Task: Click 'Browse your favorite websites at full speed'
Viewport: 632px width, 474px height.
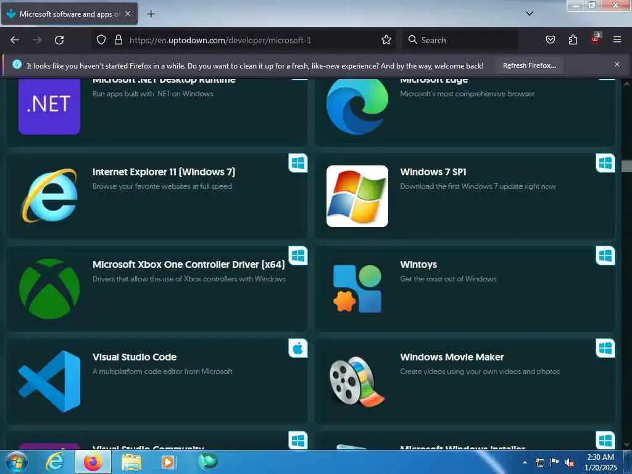Action: [x=162, y=186]
